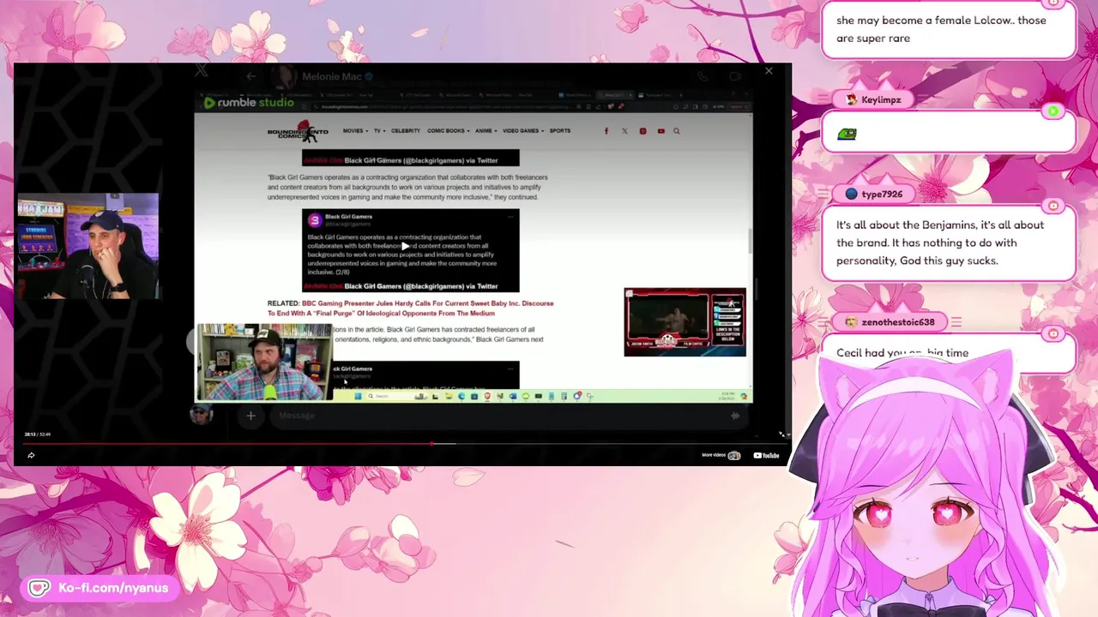Click the X logo in overlay

pyautogui.click(x=201, y=71)
